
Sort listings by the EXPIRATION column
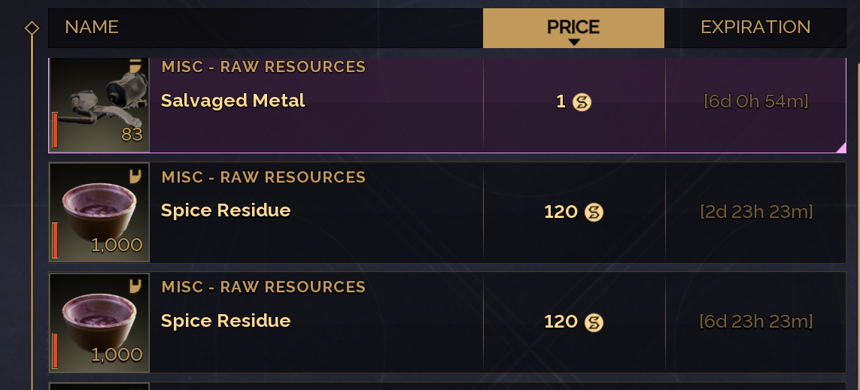coord(755,28)
